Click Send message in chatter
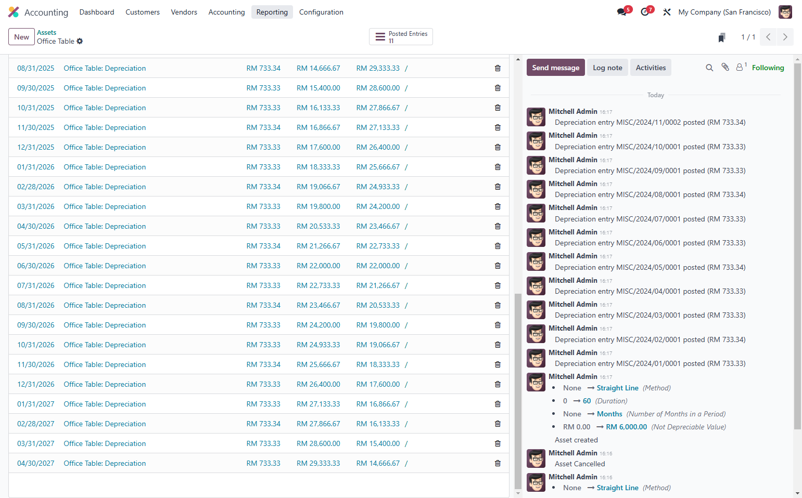This screenshot has height=498, width=802. tap(555, 68)
